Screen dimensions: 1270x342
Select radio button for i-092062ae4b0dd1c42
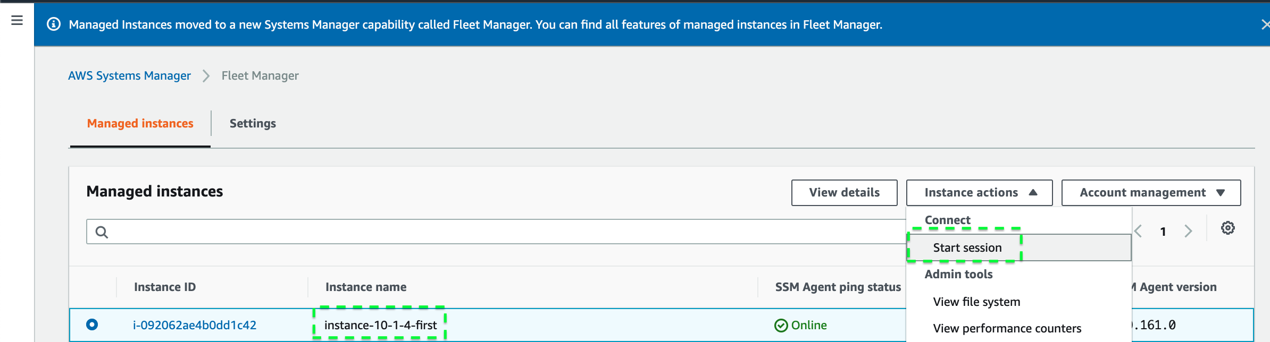pyautogui.click(x=92, y=324)
